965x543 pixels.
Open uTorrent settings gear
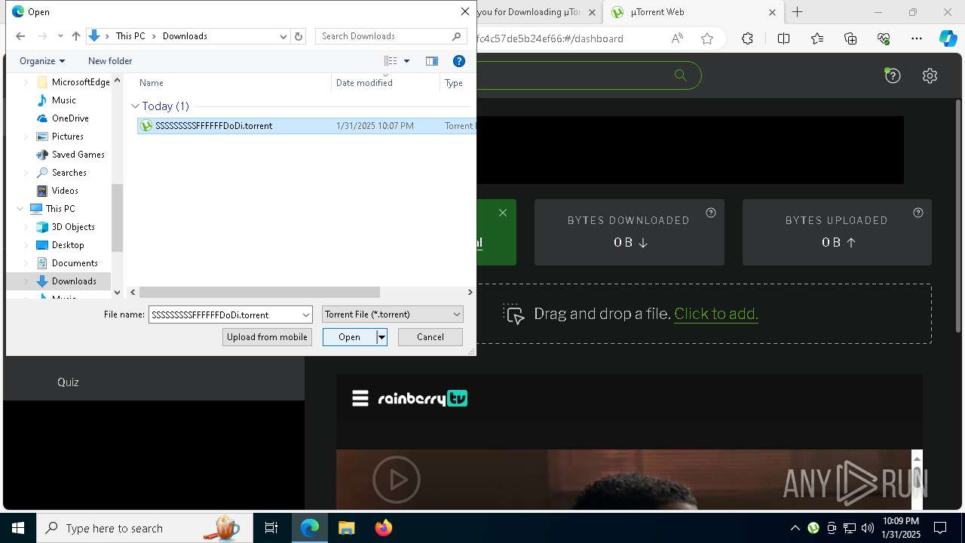930,75
